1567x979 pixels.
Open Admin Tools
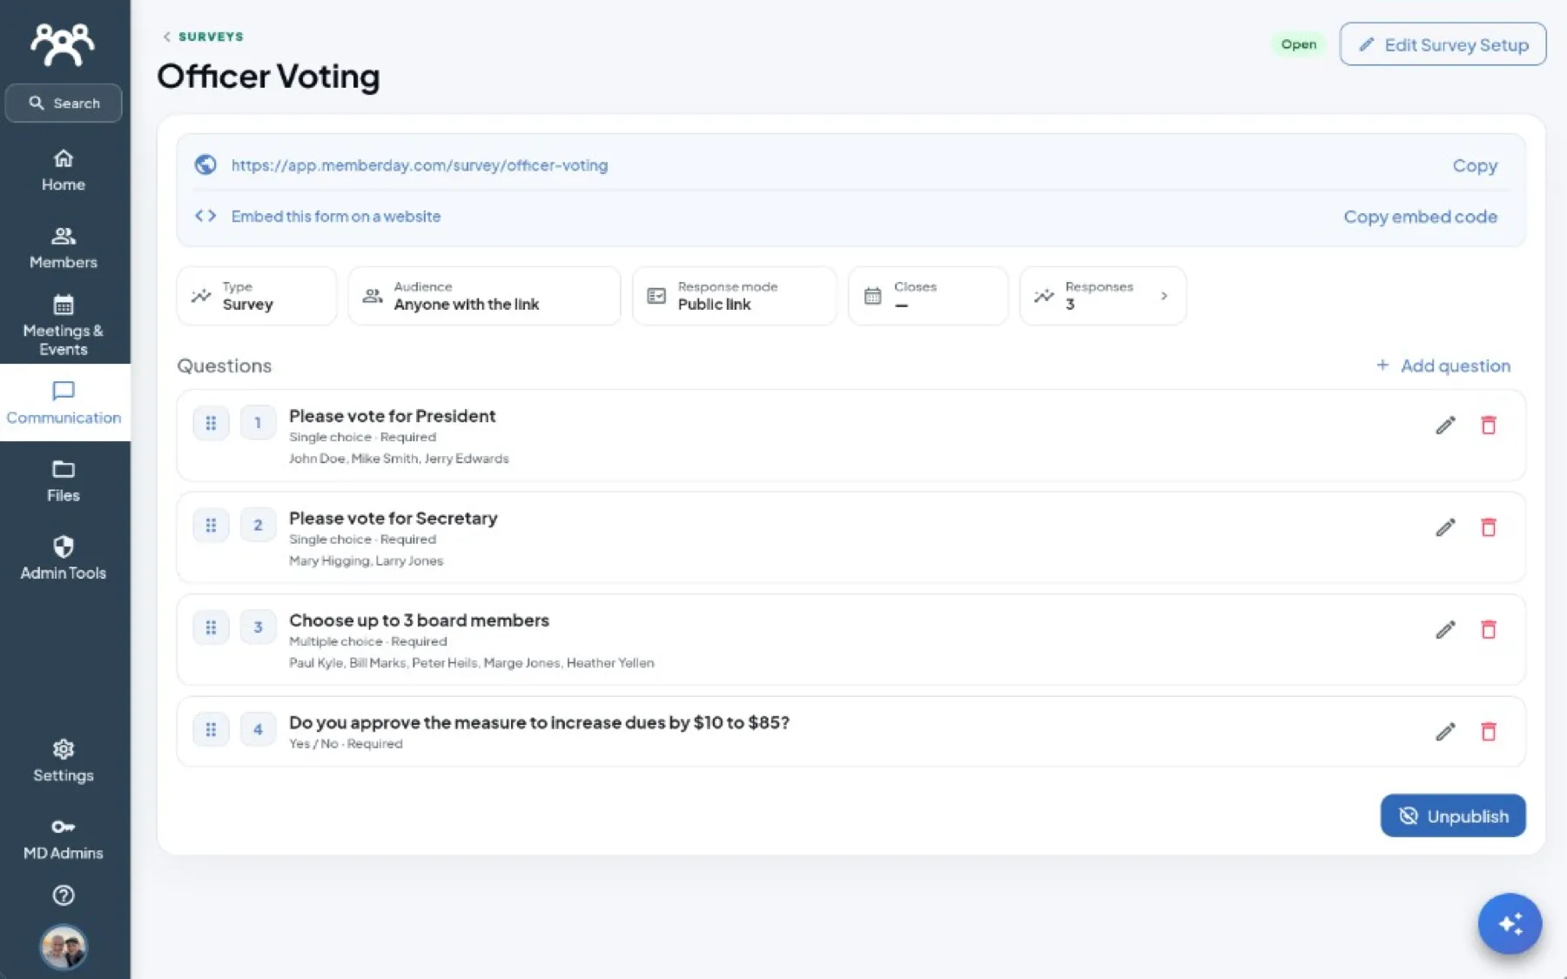coord(64,559)
